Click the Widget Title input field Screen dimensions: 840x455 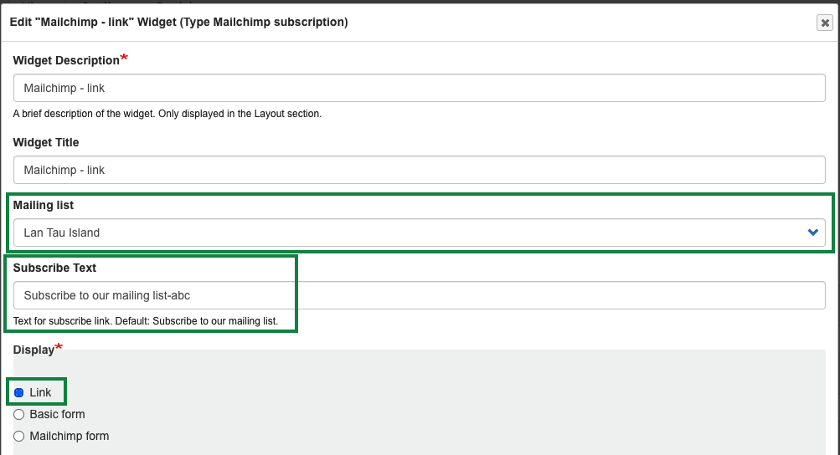tap(419, 170)
